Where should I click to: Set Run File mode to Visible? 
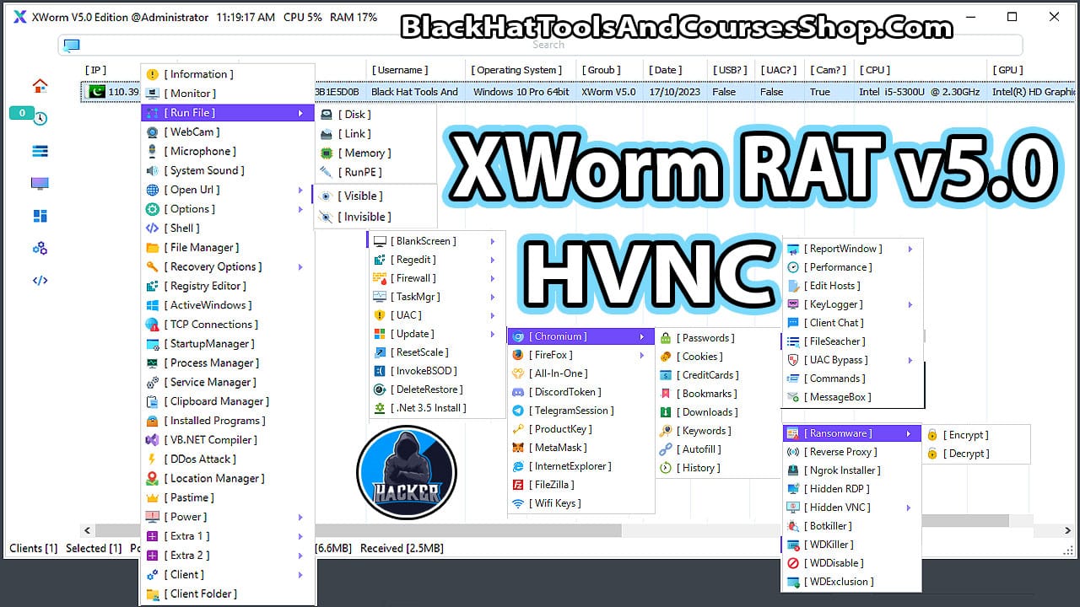point(361,196)
